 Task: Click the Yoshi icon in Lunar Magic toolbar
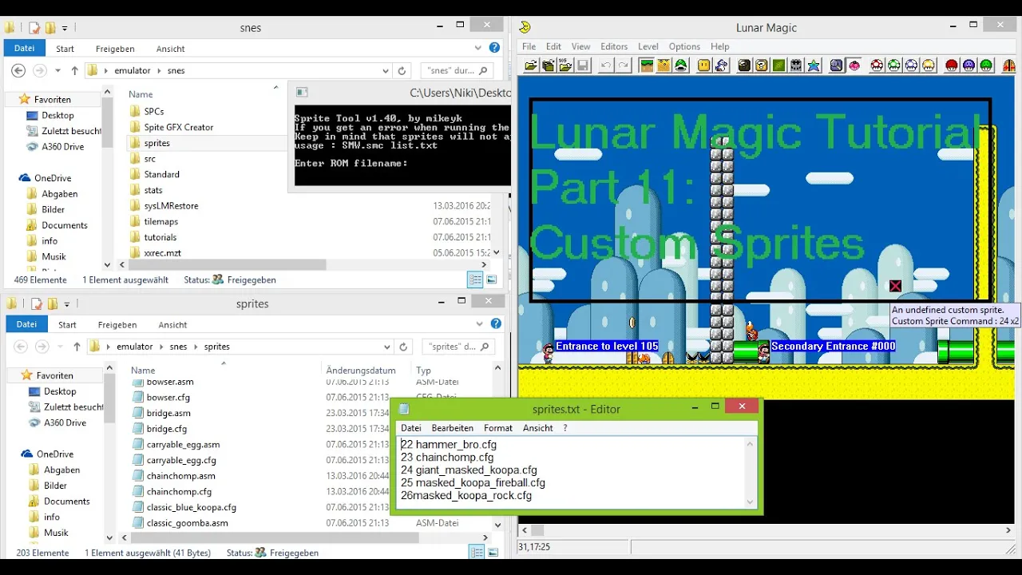pyautogui.click(x=722, y=65)
